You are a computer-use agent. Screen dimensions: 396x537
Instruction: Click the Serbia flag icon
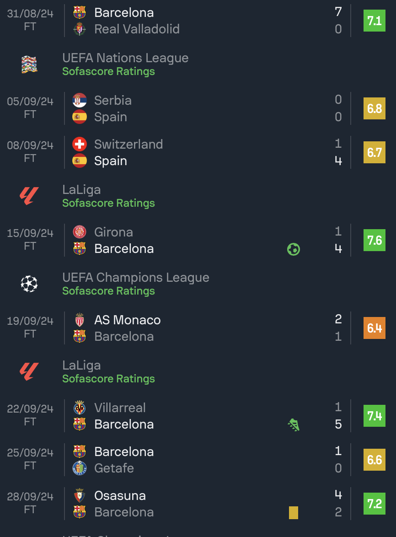80,100
